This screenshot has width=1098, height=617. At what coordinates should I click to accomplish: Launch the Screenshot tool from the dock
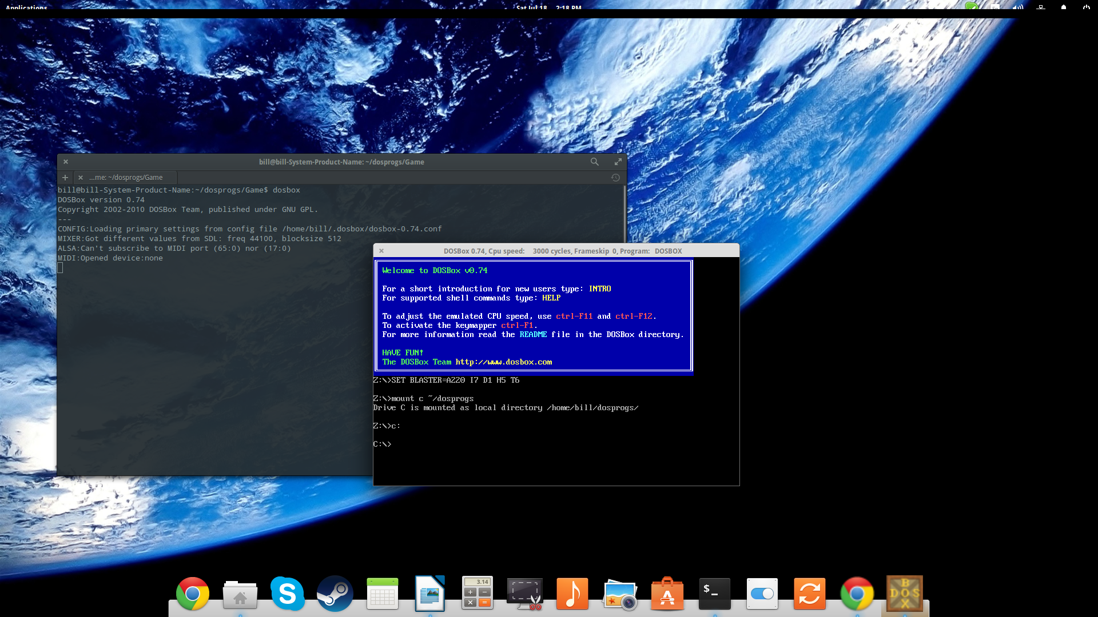525,594
